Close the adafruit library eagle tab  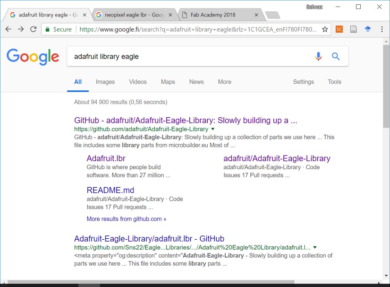[85, 15]
